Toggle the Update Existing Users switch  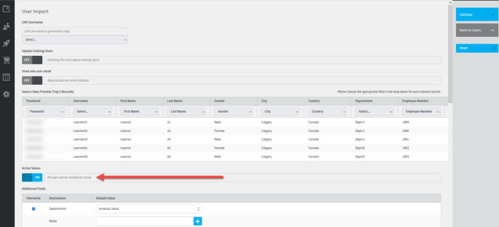(32, 60)
